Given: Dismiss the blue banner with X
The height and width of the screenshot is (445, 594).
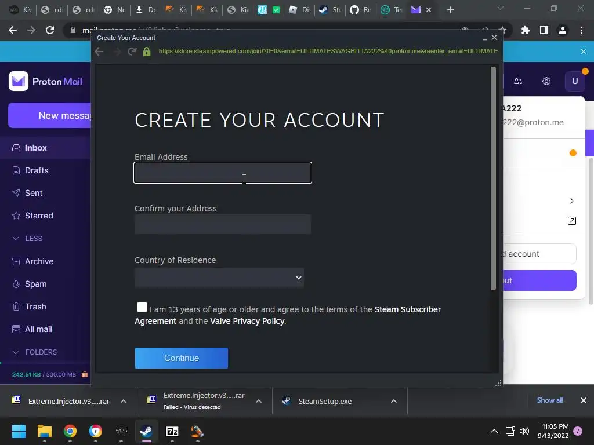Looking at the screenshot, I should (x=584, y=52).
